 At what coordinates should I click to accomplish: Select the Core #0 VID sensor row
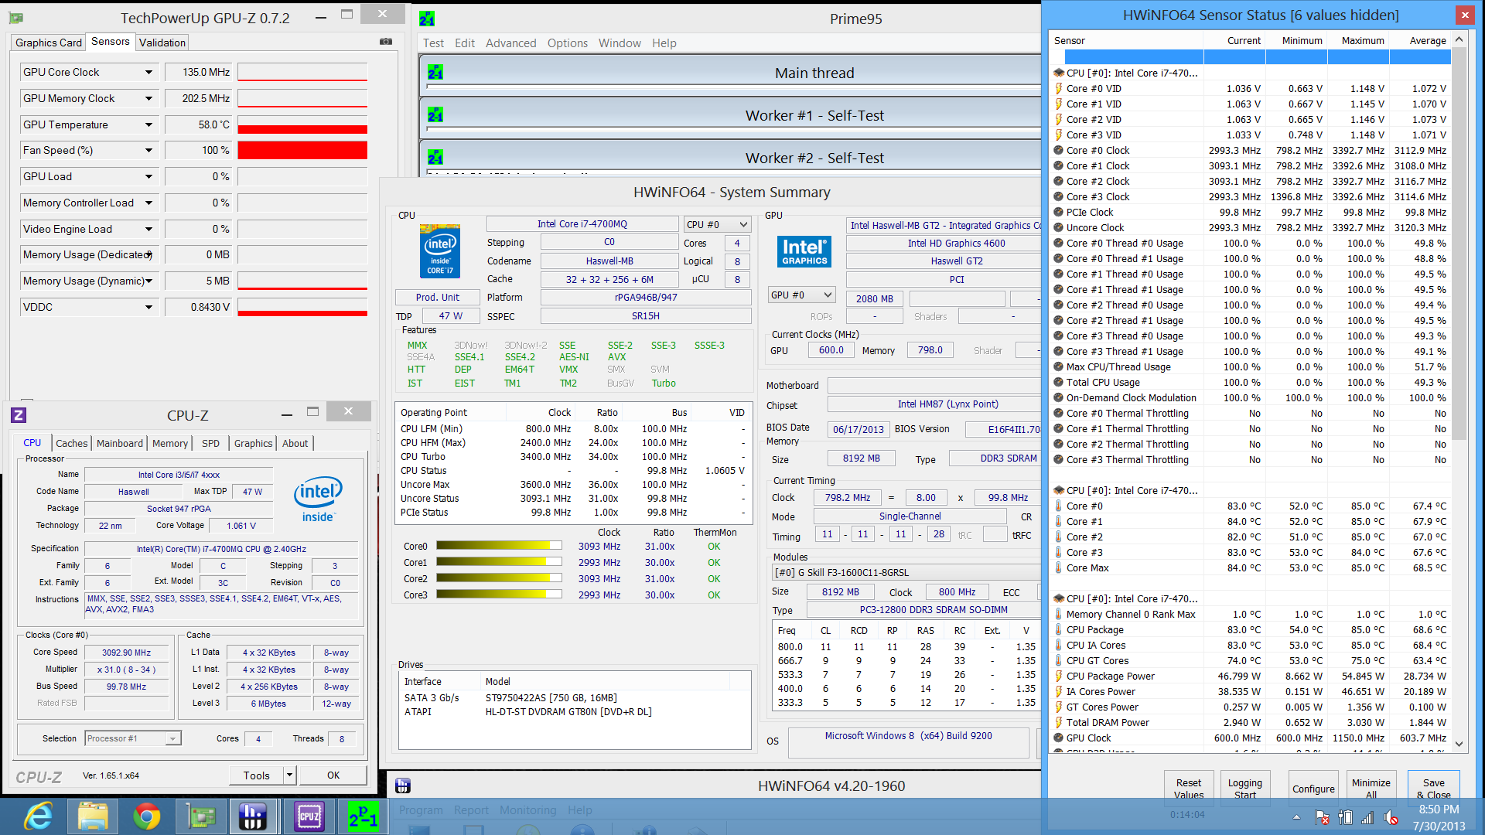click(1250, 89)
